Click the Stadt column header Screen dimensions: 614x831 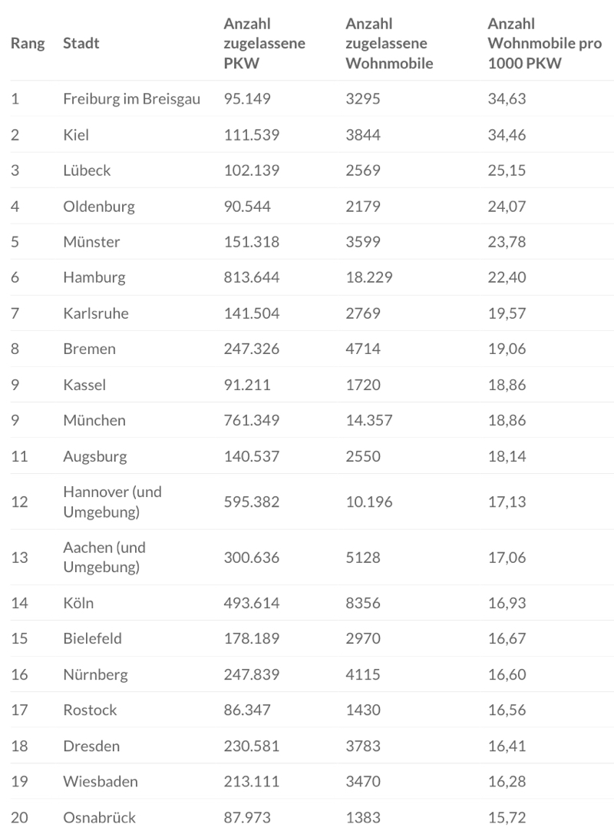point(81,44)
